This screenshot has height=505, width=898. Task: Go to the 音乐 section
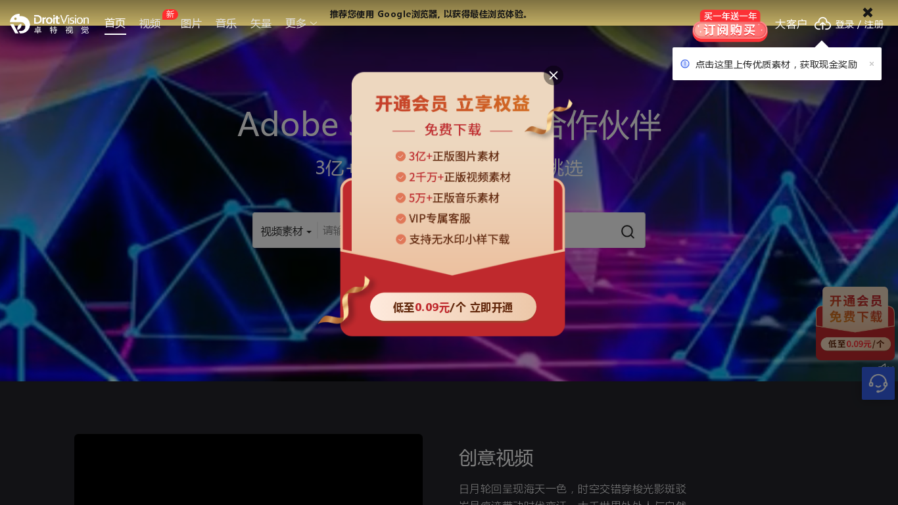tap(226, 24)
